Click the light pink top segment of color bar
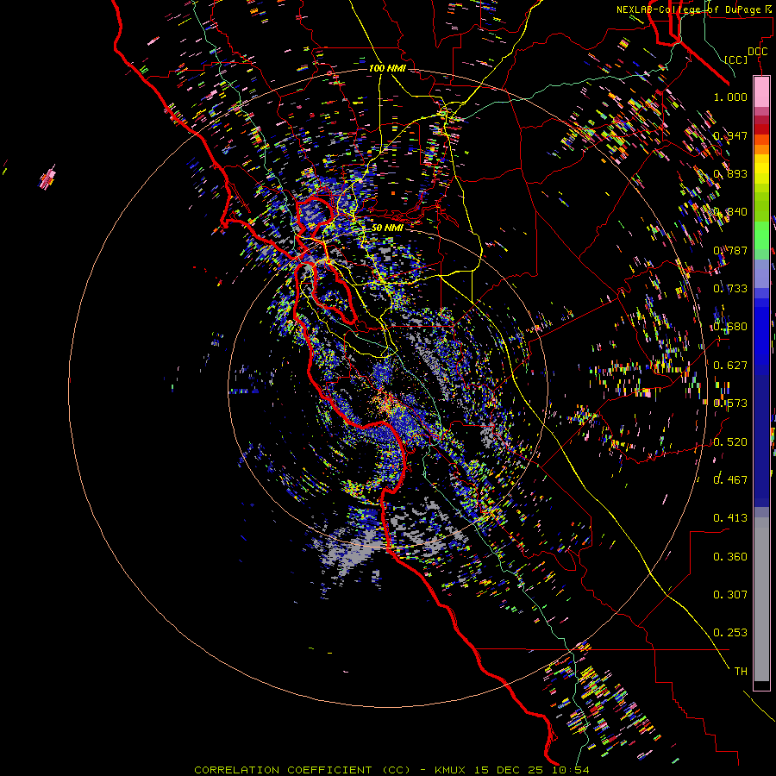Viewport: 776px width, 776px height. [x=761, y=91]
